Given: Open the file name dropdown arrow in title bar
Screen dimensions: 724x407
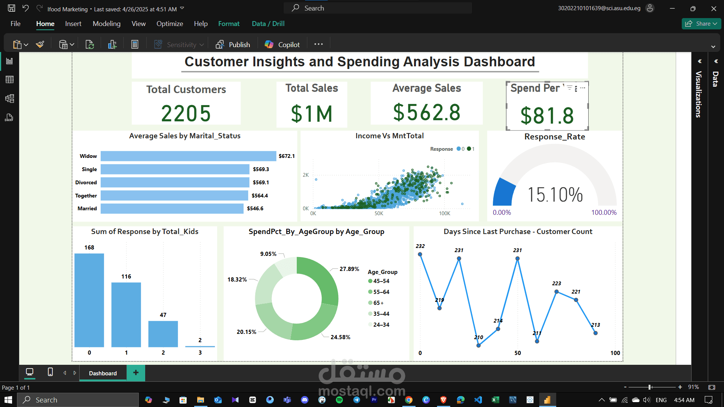Looking at the screenshot, I should pyautogui.click(x=182, y=8).
